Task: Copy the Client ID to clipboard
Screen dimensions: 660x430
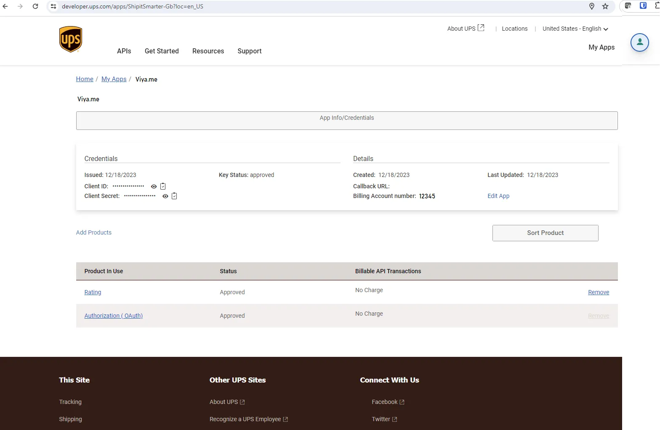Action: pos(163,186)
